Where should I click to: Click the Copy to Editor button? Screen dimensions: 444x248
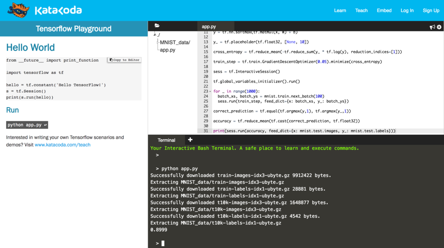coord(124,60)
